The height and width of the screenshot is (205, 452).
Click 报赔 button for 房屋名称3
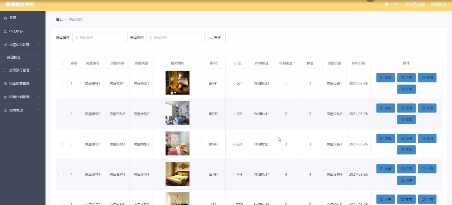tap(406, 150)
